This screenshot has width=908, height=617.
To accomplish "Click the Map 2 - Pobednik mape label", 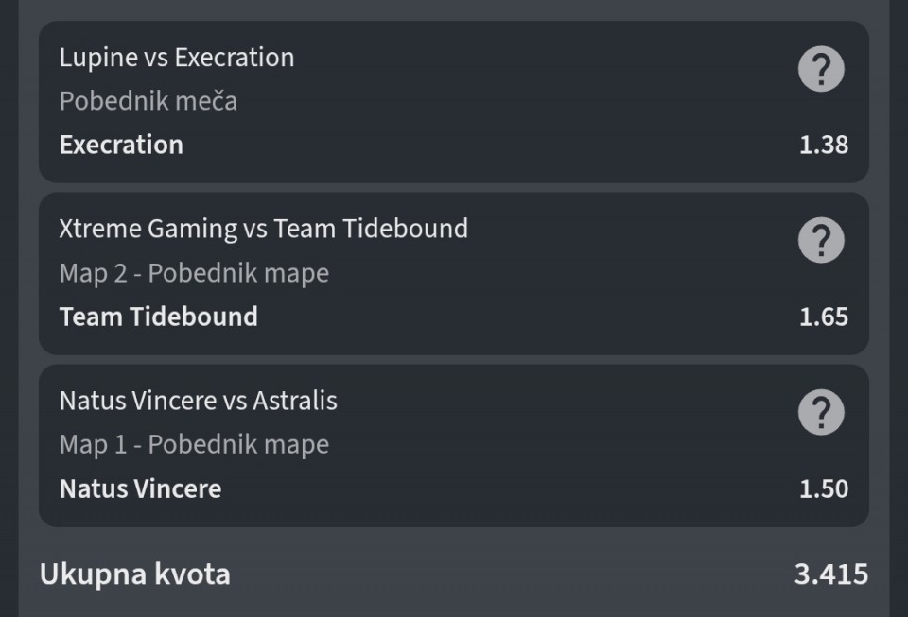I will click(194, 273).
